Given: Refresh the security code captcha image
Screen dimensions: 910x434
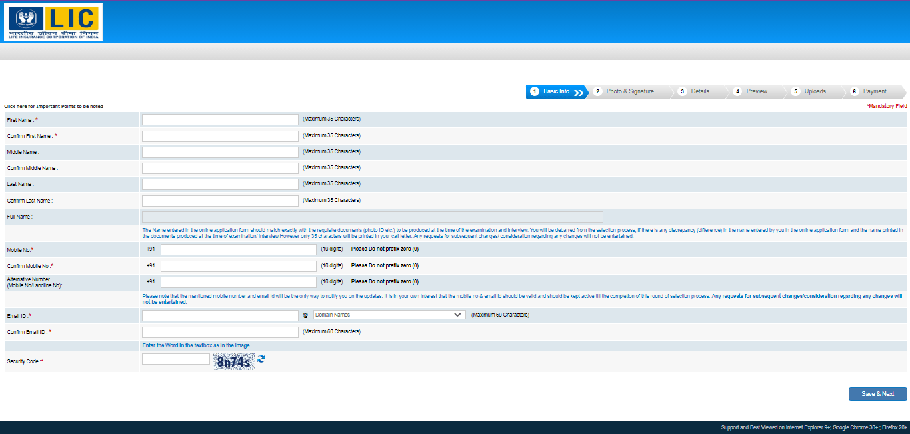Looking at the screenshot, I should (x=260, y=359).
